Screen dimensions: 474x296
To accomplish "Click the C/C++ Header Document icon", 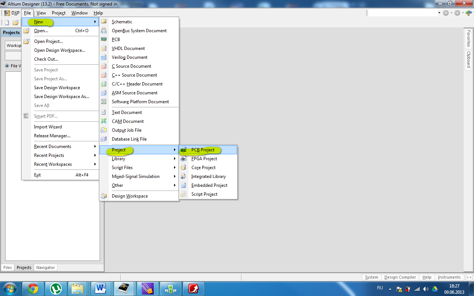I will coord(104,84).
